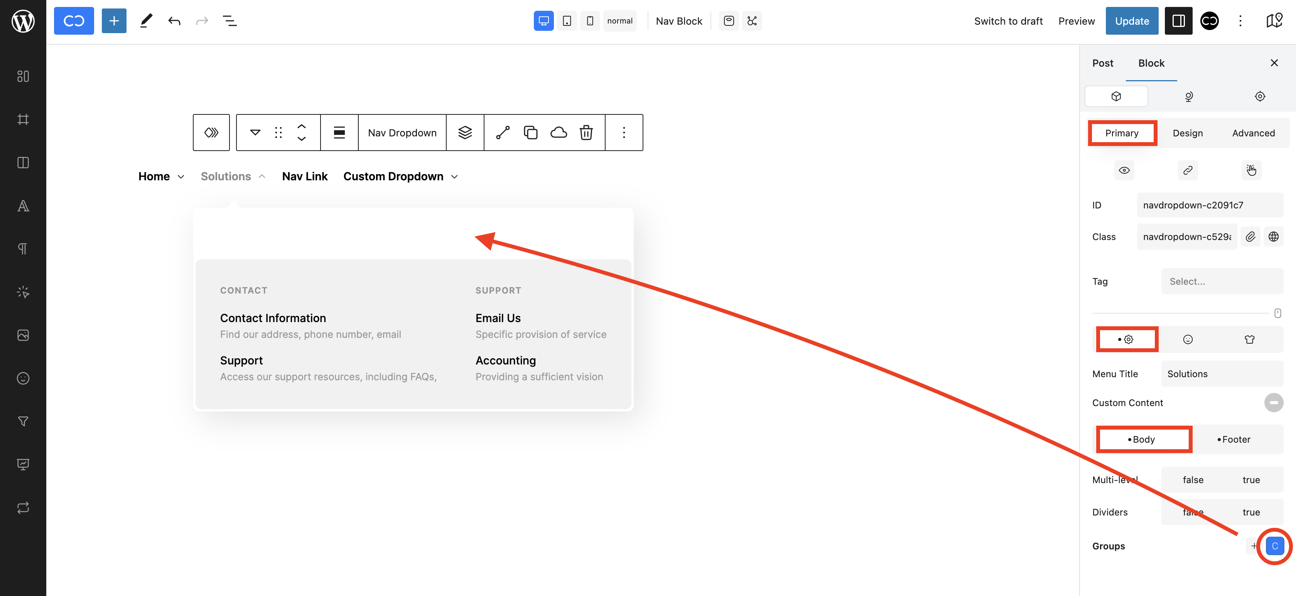The width and height of the screenshot is (1296, 596).
Task: Set Dividers option to true
Action: tap(1251, 512)
